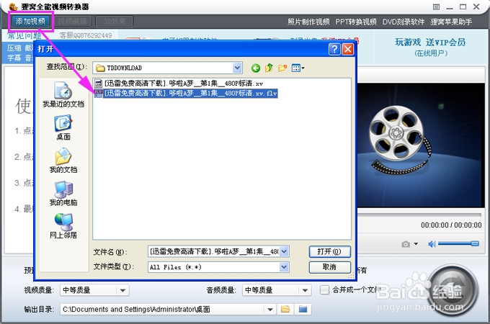
Task: Create a new folder icon
Action: [x=282, y=68]
